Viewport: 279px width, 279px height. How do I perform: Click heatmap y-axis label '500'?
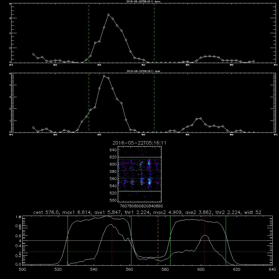113,200
